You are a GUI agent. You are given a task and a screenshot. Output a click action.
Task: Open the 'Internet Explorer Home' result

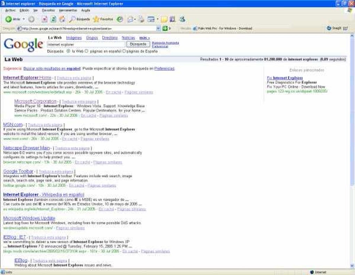[x=27, y=78]
